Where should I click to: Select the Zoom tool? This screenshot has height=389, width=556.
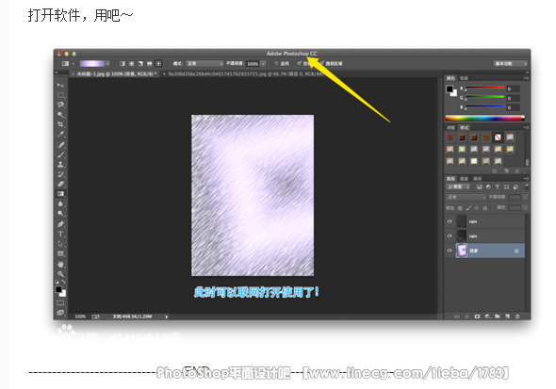pyautogui.click(x=60, y=274)
